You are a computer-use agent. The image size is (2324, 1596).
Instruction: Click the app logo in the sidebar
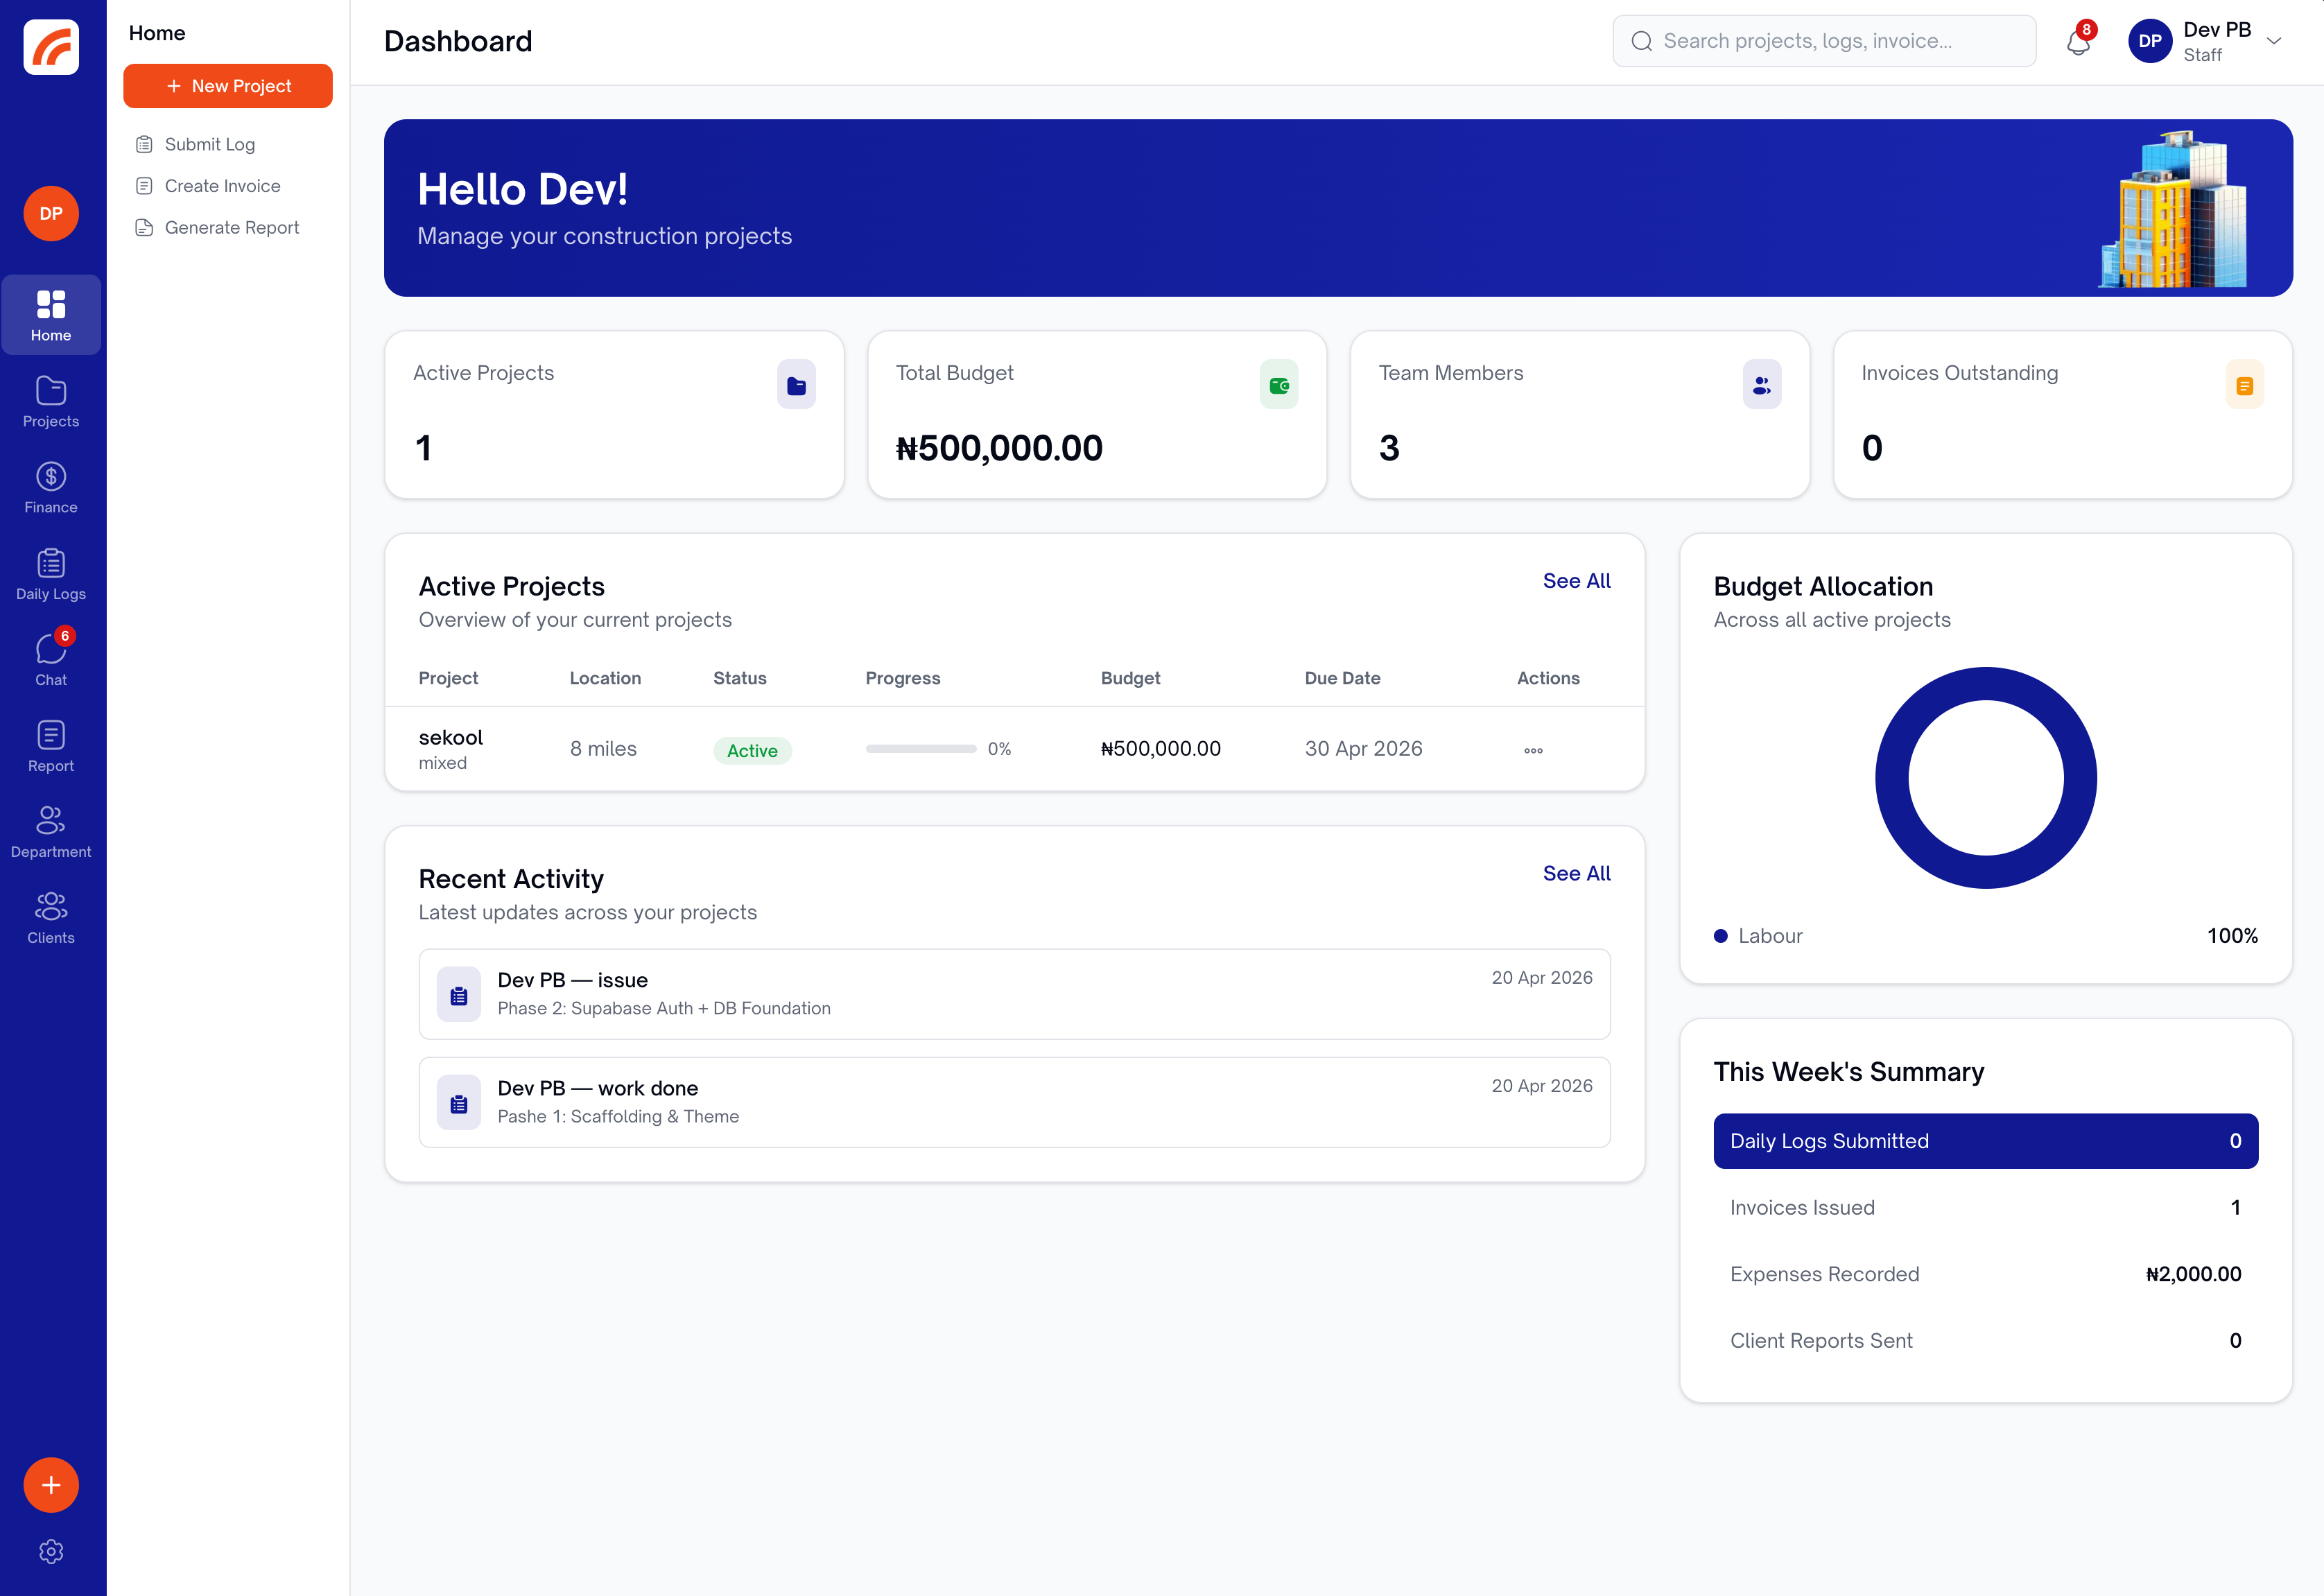51,46
